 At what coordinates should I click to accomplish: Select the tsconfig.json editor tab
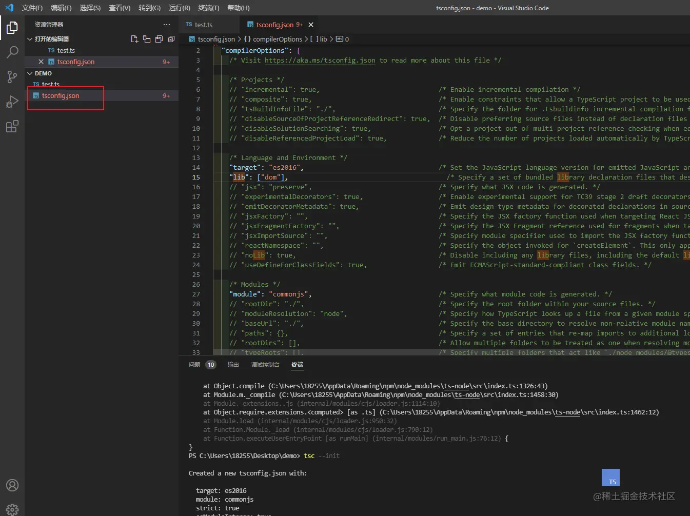click(280, 25)
